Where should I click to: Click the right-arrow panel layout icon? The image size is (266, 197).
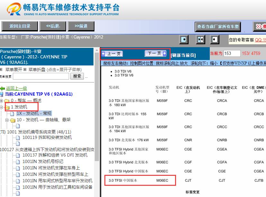click(x=184, y=39)
